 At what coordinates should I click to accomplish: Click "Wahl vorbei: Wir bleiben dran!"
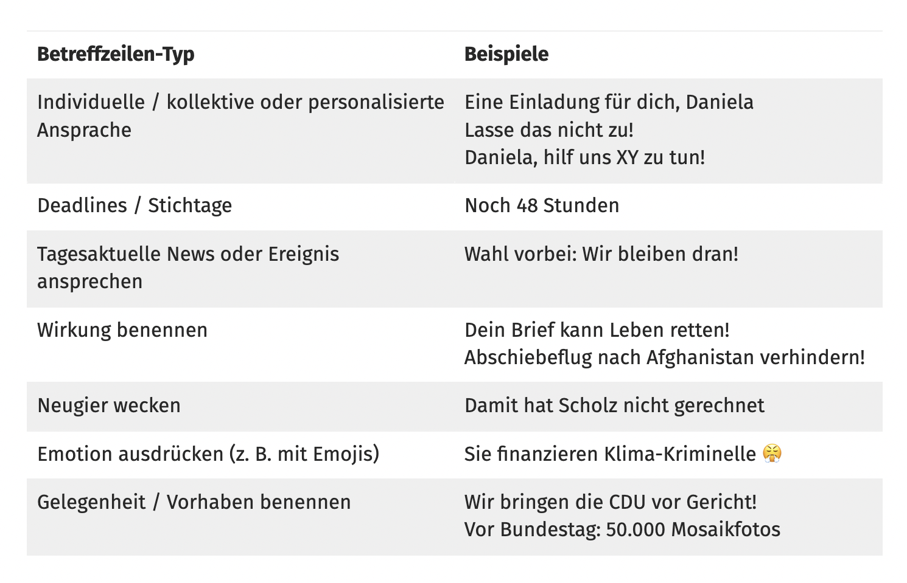(601, 254)
